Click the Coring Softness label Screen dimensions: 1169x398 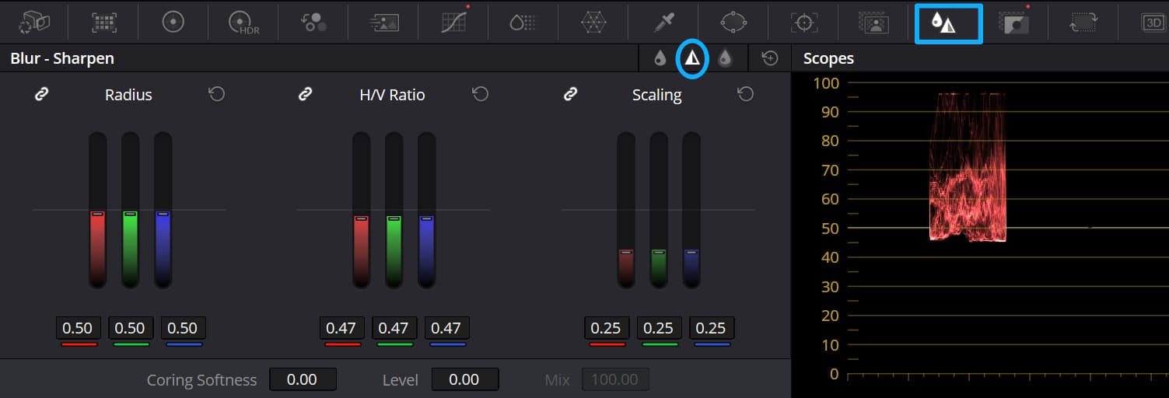[201, 380]
